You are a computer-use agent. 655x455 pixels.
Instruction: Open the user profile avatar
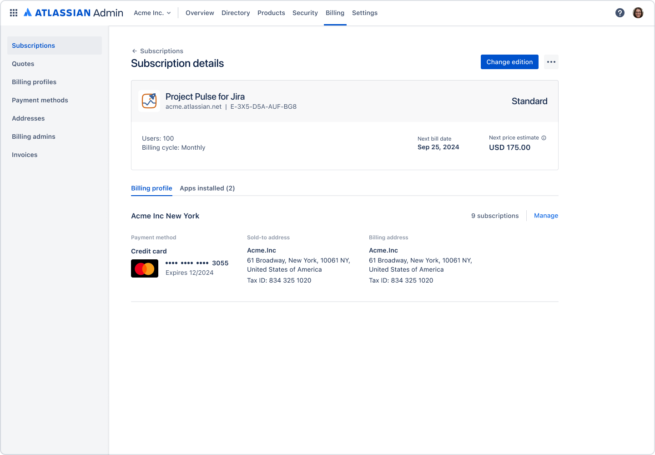638,13
